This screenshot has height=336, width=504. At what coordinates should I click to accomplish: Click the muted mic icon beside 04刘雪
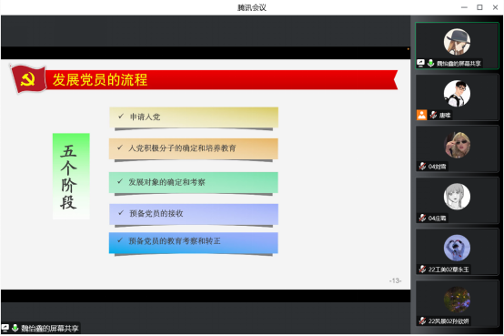422,166
